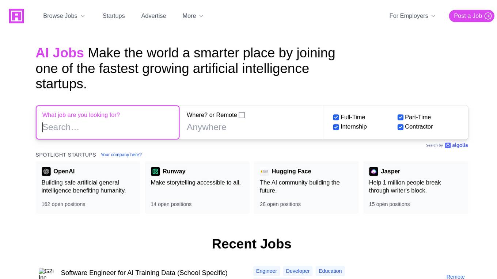
Task: Click the Hugging Face logo icon
Action: (264, 171)
